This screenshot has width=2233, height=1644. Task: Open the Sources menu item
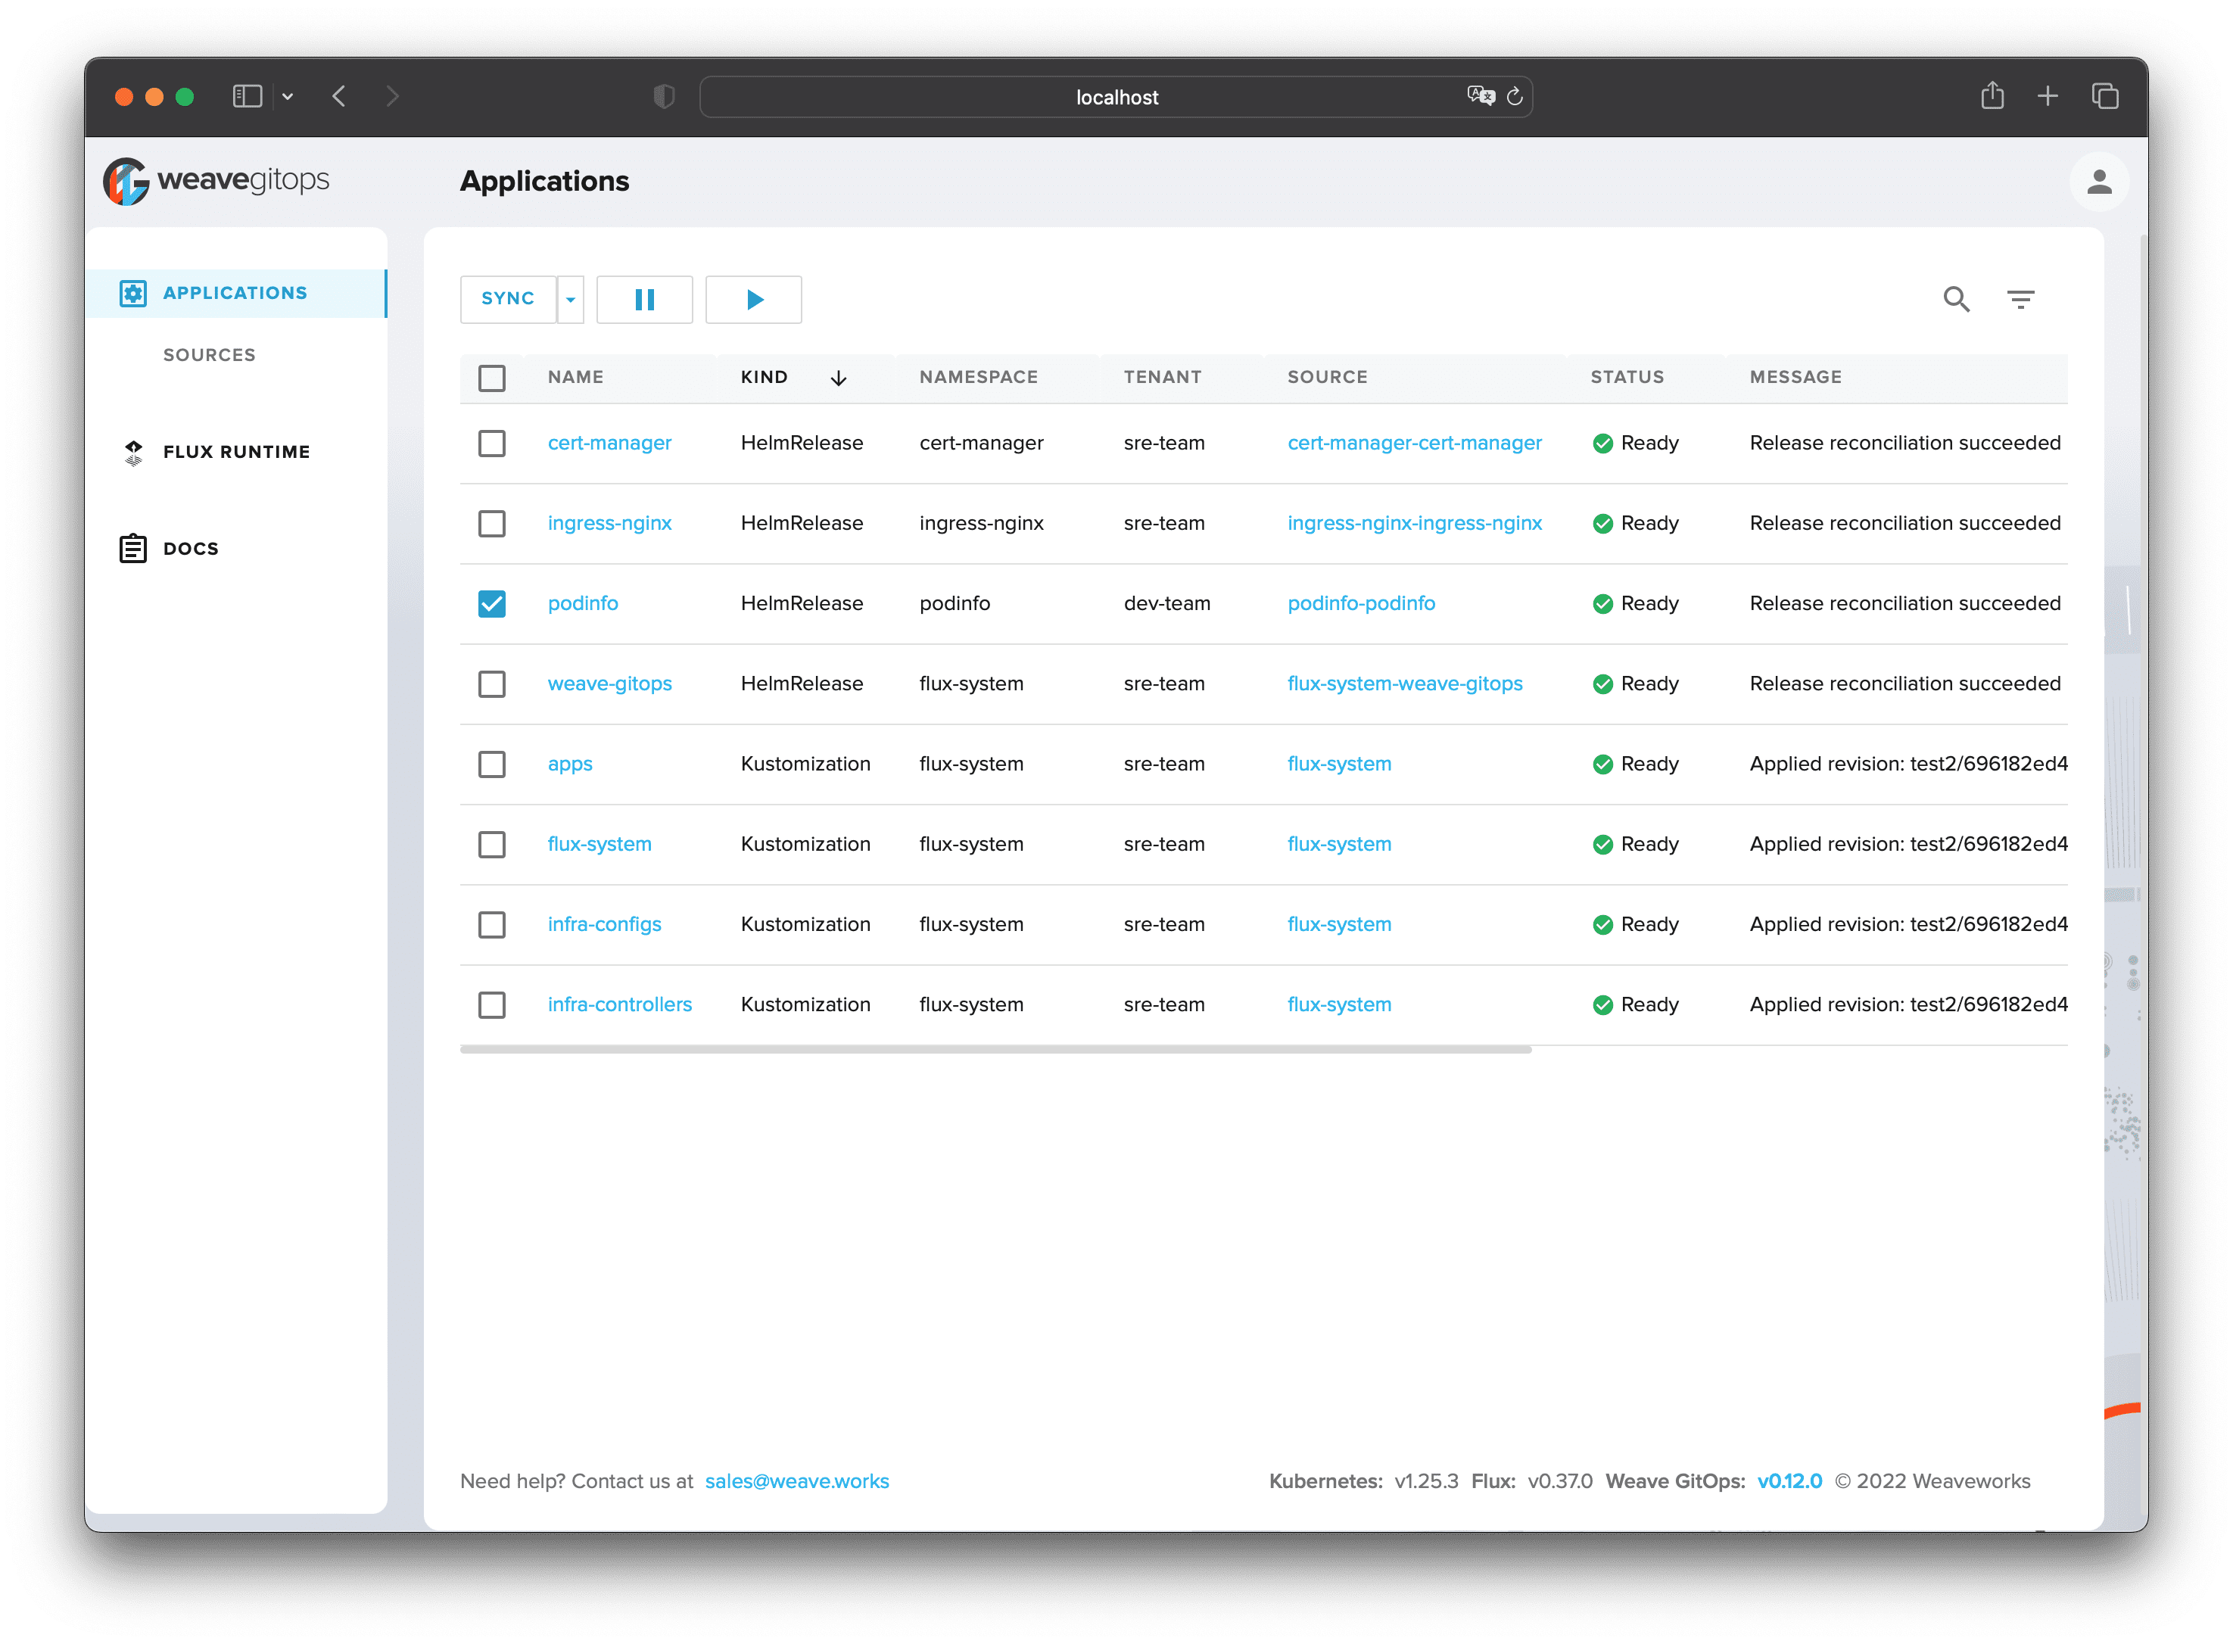click(x=209, y=355)
